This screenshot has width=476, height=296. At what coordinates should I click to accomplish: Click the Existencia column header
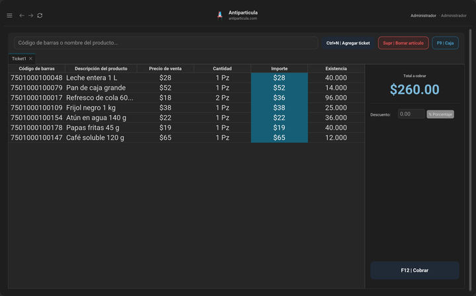tap(336, 69)
